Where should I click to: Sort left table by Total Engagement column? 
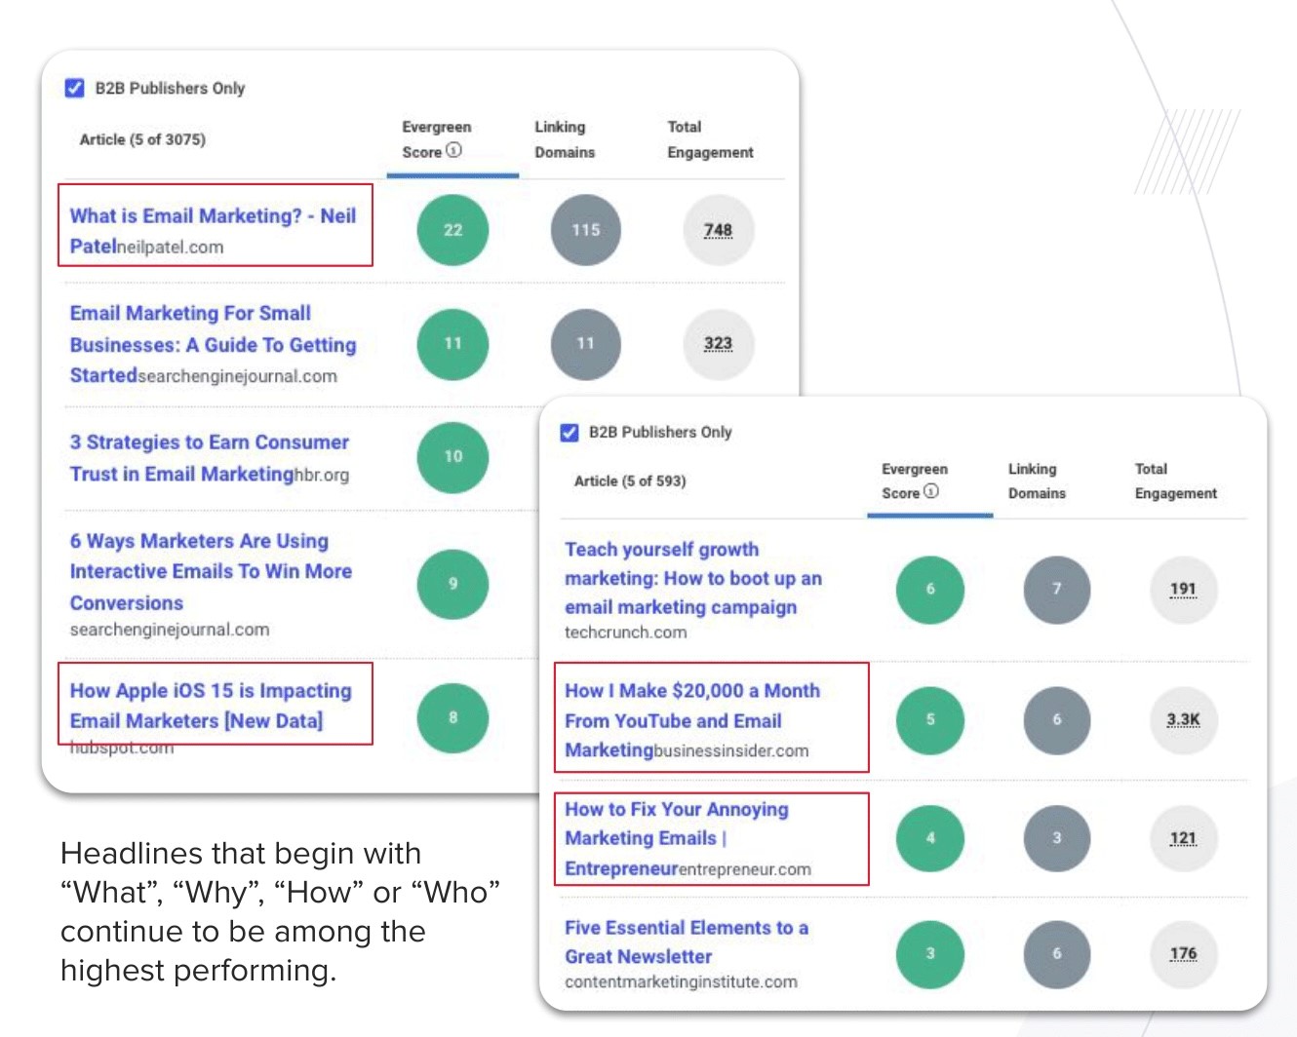pyautogui.click(x=709, y=139)
